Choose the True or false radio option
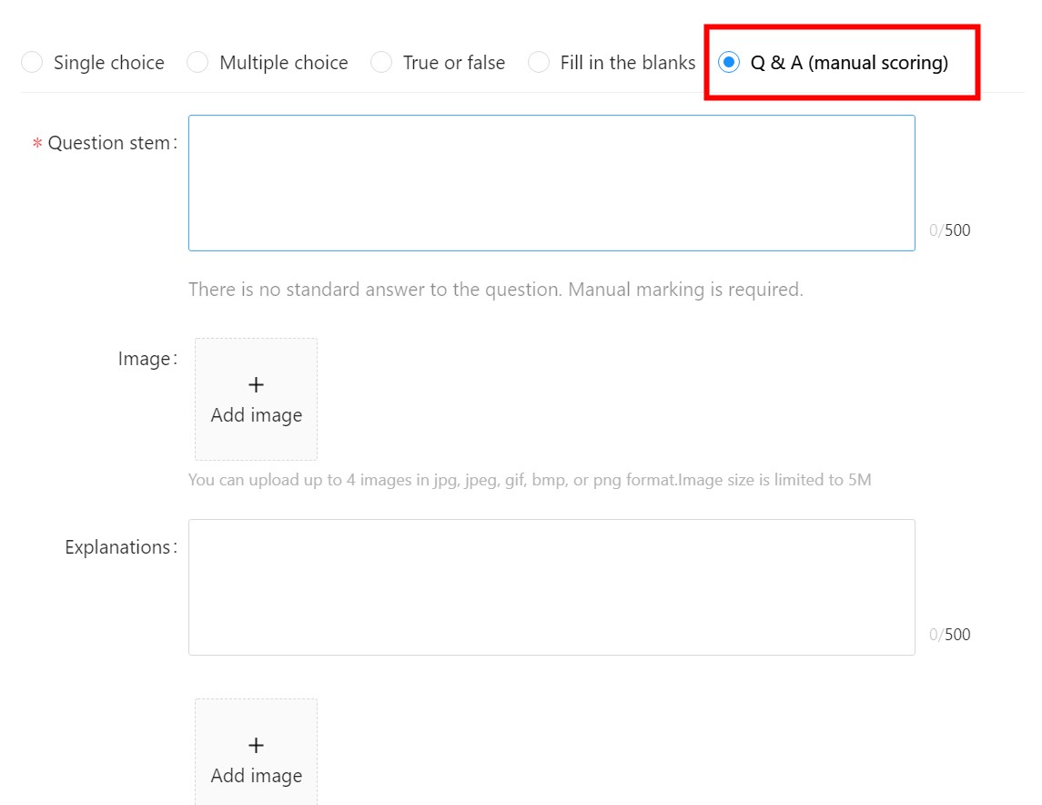Viewport: 1042px width, 805px height. point(381,63)
